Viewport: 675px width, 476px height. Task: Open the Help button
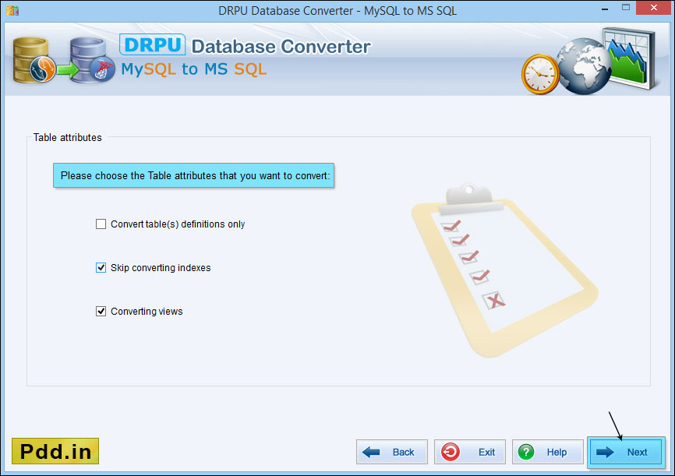pos(548,452)
